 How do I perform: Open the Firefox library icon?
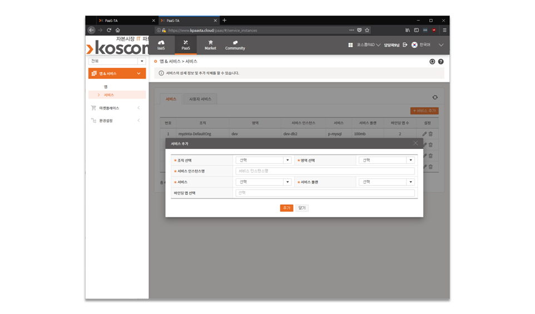tap(408, 30)
